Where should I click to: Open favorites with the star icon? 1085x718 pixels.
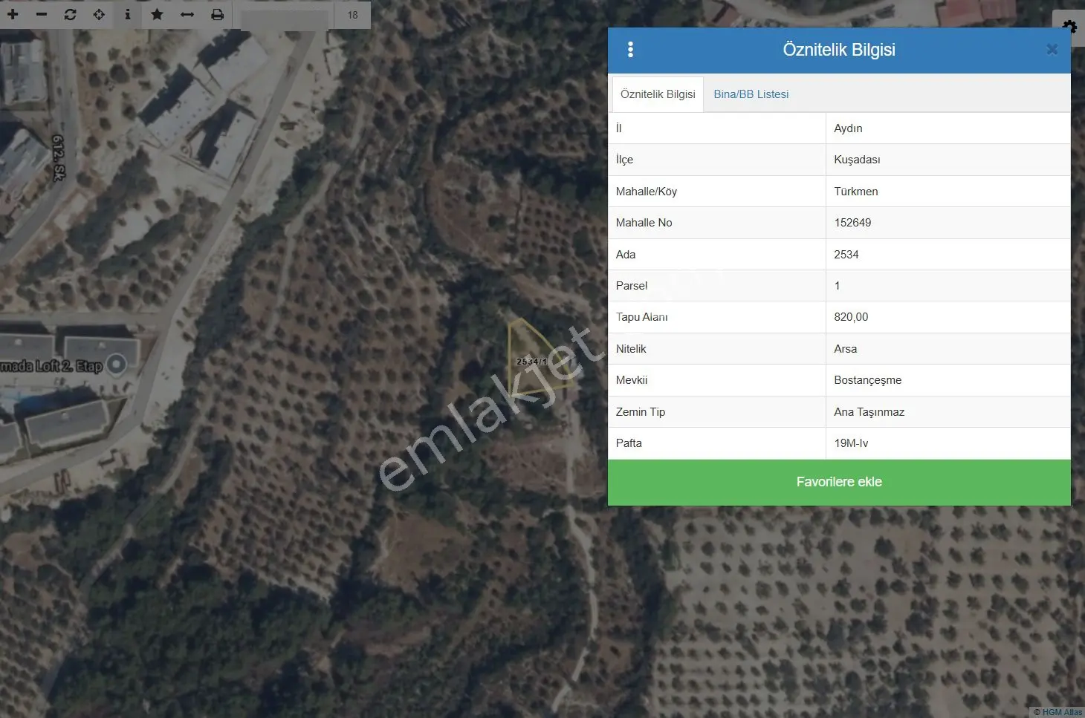coord(157,14)
